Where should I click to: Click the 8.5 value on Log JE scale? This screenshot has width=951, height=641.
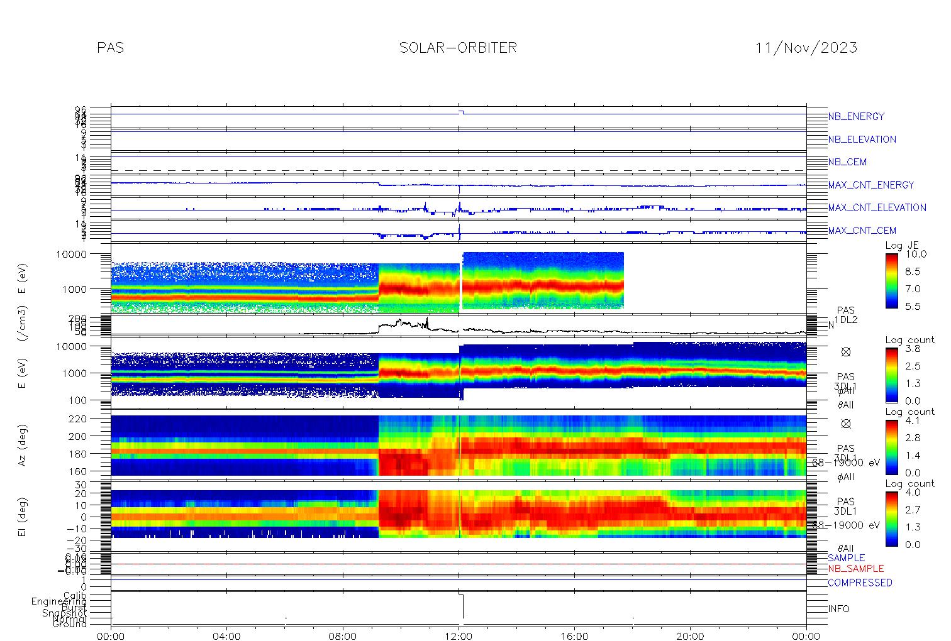tap(913, 271)
